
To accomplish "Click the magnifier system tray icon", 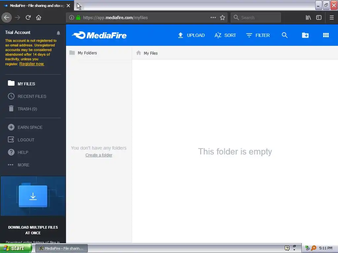I will [314, 248].
